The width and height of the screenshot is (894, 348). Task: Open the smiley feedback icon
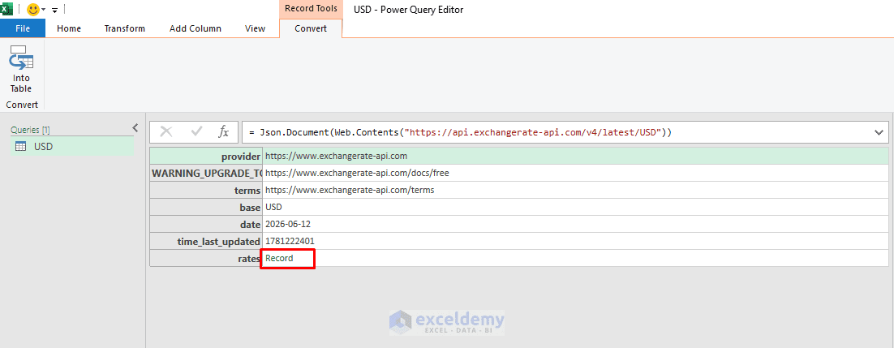33,9
